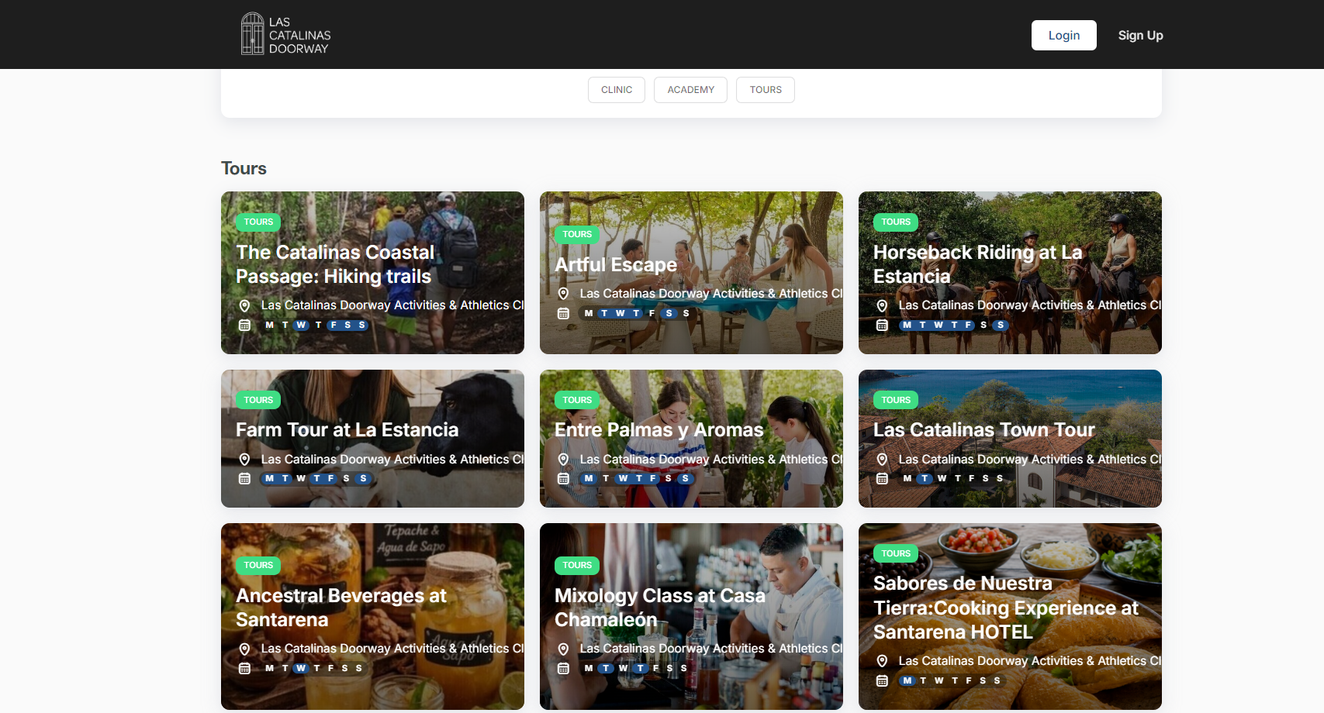Open Sabores de Nuestra Tierra cooking experience title
Viewport: 1324px width, 713px height.
pyautogui.click(x=1006, y=608)
